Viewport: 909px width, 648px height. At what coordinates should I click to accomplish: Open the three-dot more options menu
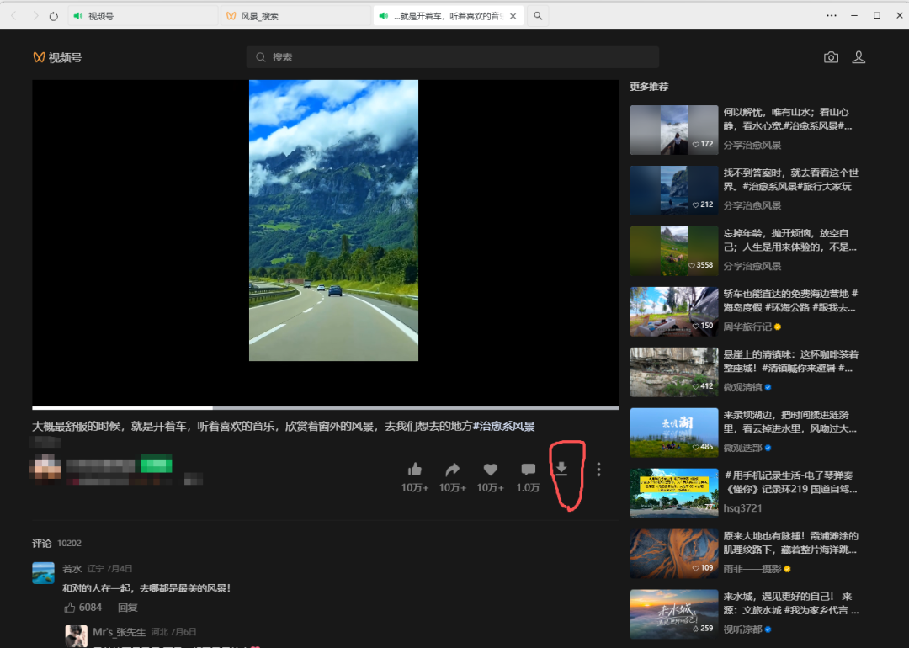tap(598, 470)
